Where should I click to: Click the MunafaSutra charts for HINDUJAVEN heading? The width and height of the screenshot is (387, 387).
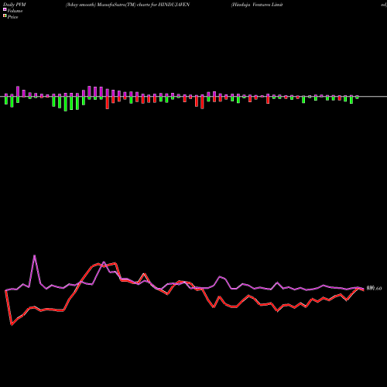(x=128, y=5)
